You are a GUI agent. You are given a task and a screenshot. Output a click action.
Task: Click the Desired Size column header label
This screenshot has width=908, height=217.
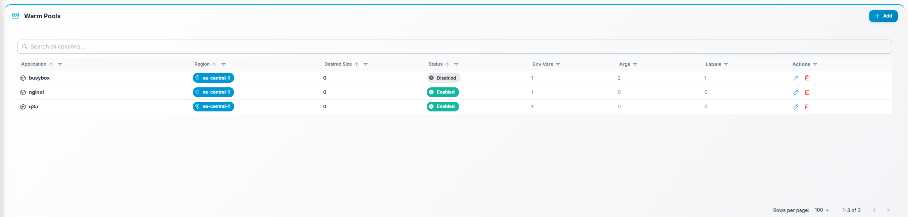coord(338,64)
